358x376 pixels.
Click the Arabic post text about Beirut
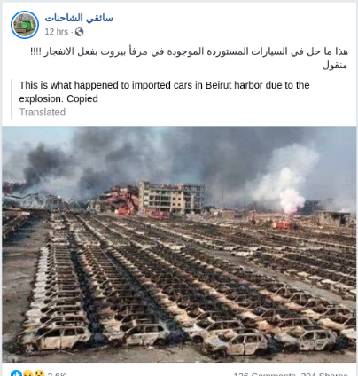point(189,51)
